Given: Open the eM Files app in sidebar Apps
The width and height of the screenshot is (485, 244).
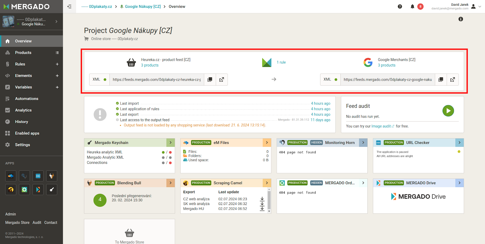Looking at the screenshot, I should tap(11, 176).
